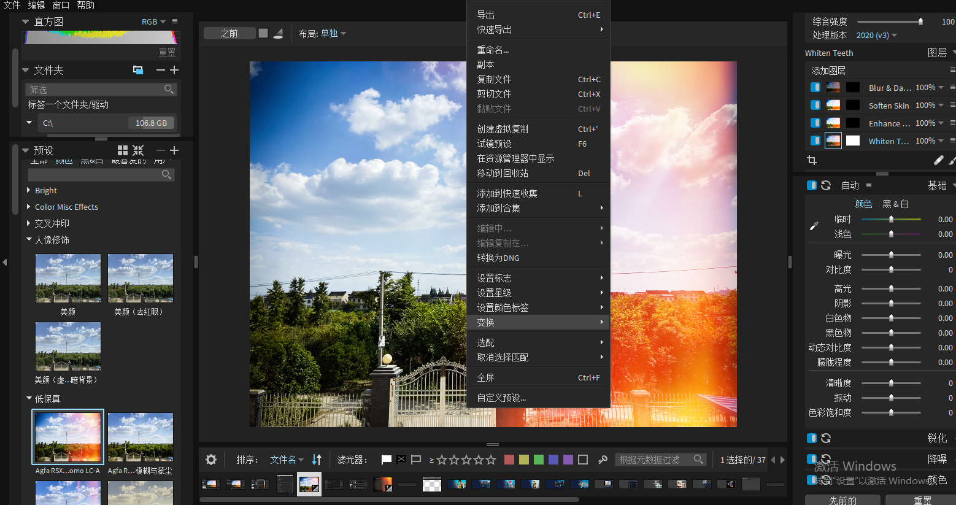Screen dimensions: 956x505
Task: Select the crop tool icon below the layers list
Action: point(812,160)
